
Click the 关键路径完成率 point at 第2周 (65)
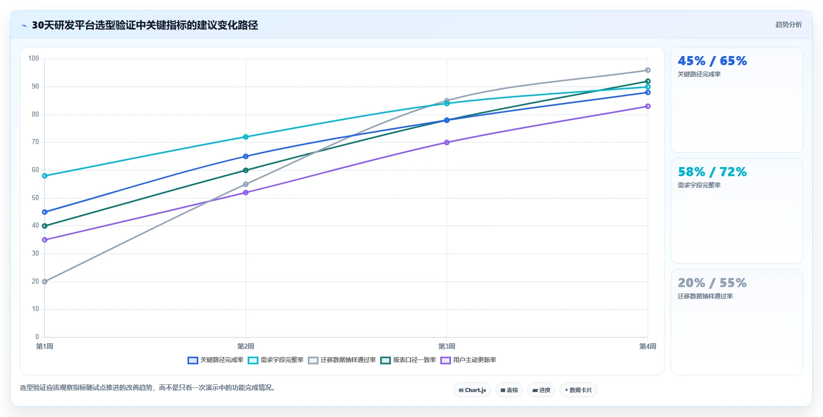tap(246, 156)
